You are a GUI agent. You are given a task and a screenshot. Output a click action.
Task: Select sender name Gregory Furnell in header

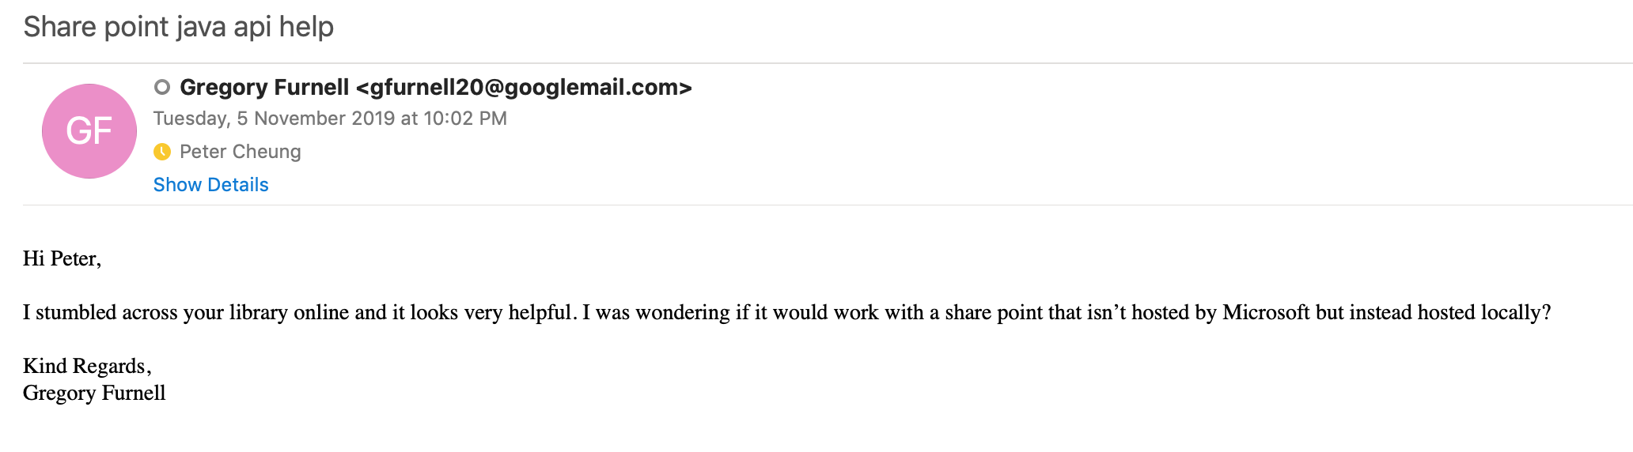[x=264, y=87]
